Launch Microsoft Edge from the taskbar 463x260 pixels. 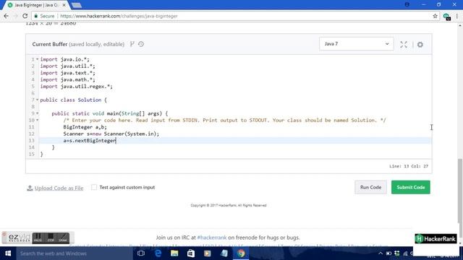click(158, 253)
